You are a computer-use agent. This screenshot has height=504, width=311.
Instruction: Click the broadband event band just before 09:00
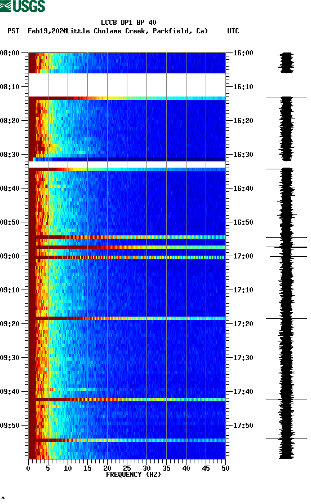pos(127,247)
